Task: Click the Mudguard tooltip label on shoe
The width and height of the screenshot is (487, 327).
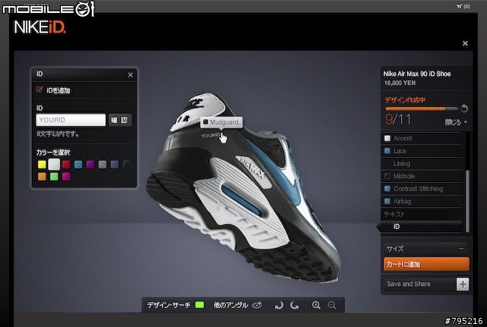Action: coord(221,122)
